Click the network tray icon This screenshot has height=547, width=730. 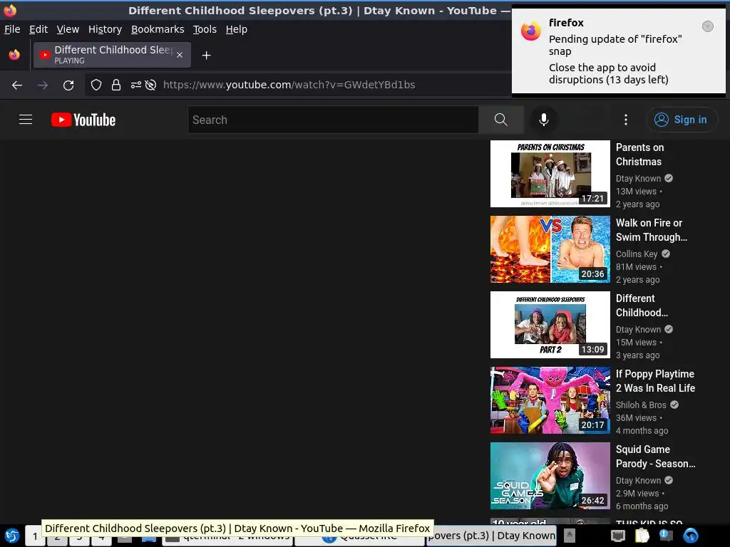tap(618, 536)
